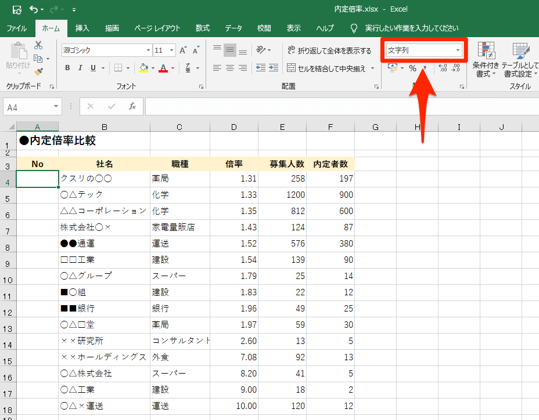Open the font color dropdown arrow
Screen dimensions: 539x420
tap(173, 68)
